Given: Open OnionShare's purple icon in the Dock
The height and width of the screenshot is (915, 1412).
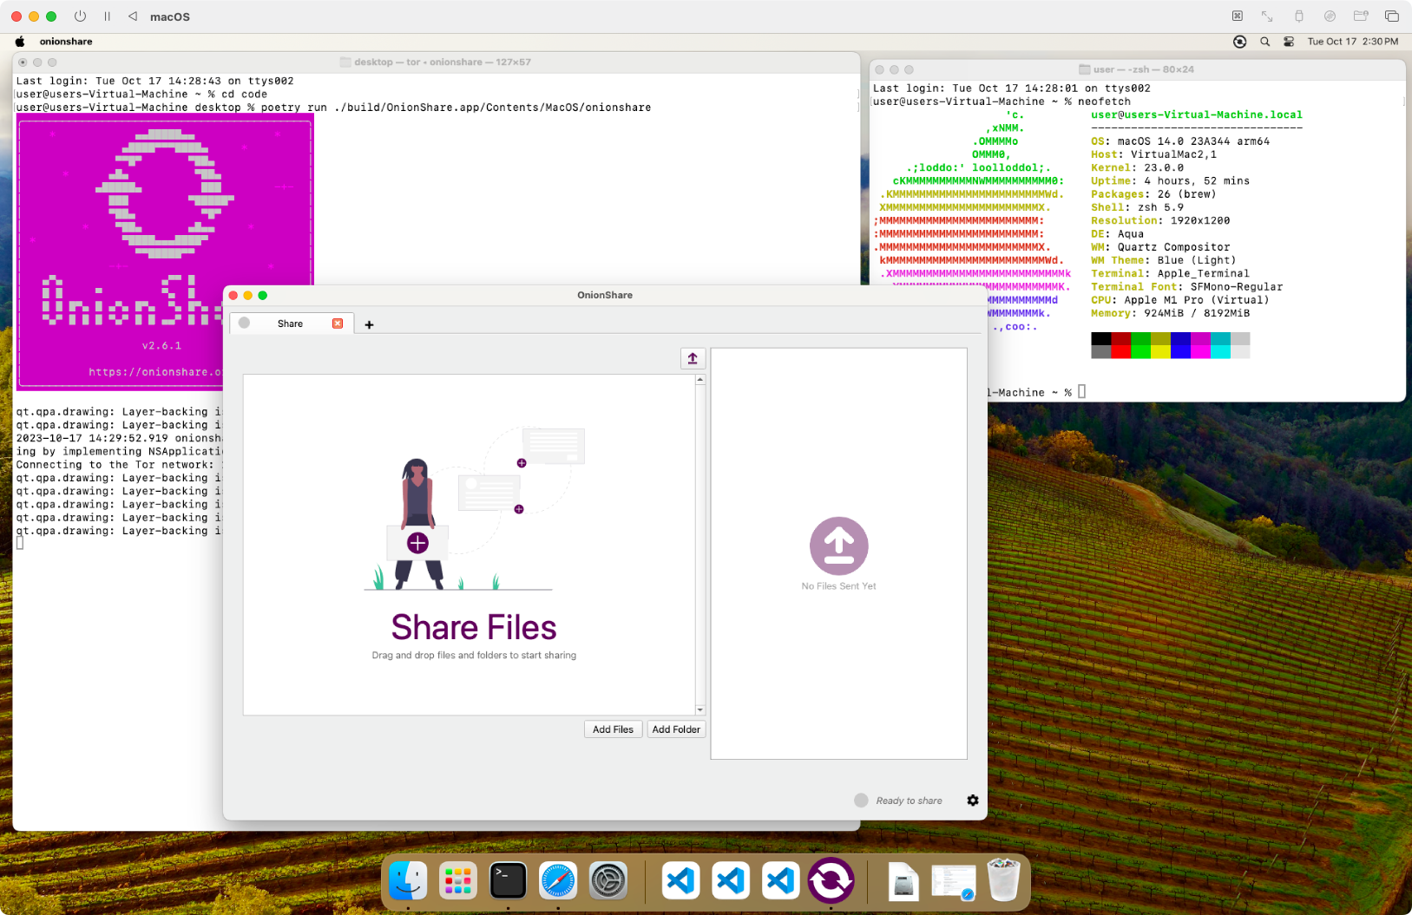Looking at the screenshot, I should point(831,880).
